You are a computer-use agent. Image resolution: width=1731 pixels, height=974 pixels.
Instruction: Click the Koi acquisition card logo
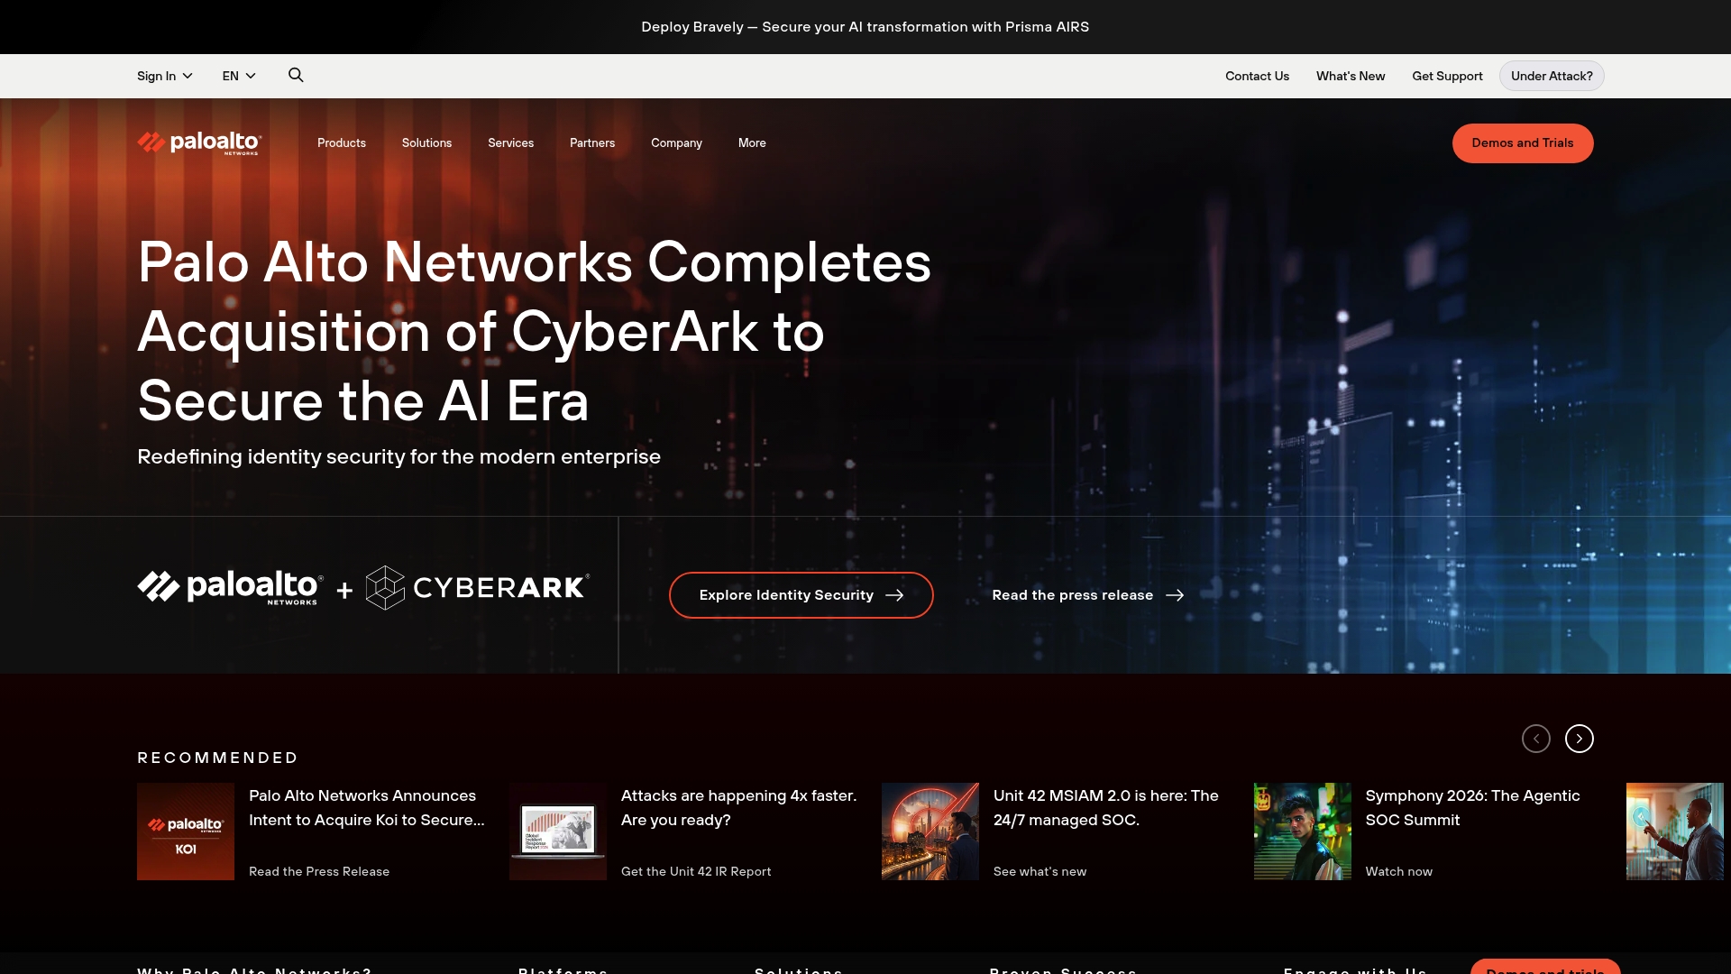pyautogui.click(x=185, y=831)
